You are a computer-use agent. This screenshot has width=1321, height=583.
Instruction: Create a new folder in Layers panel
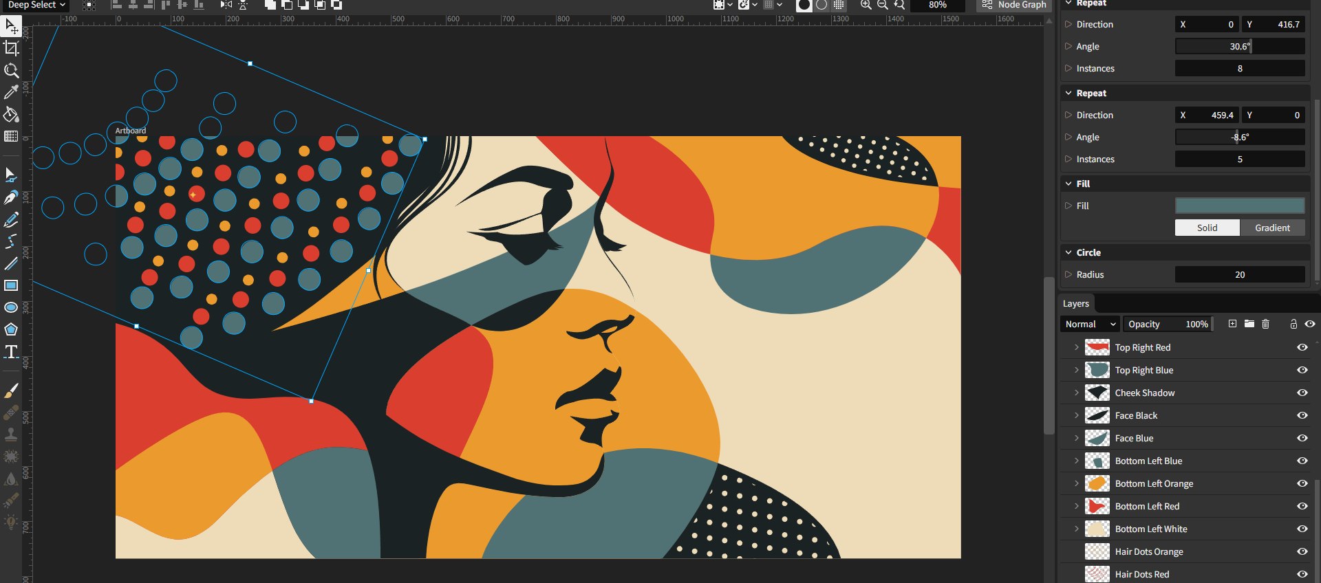1249,324
